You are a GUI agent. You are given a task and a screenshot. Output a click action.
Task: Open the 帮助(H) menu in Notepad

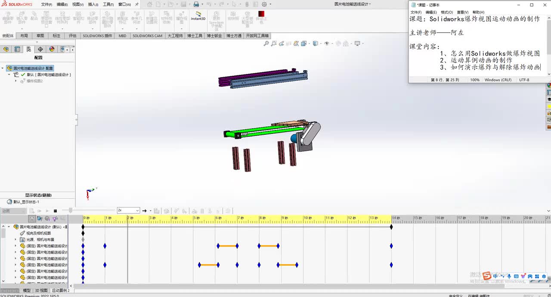478,12
